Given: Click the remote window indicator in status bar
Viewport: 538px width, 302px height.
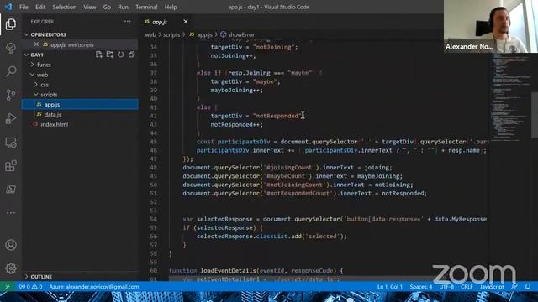Looking at the screenshot, I should pyautogui.click(x=8, y=287).
